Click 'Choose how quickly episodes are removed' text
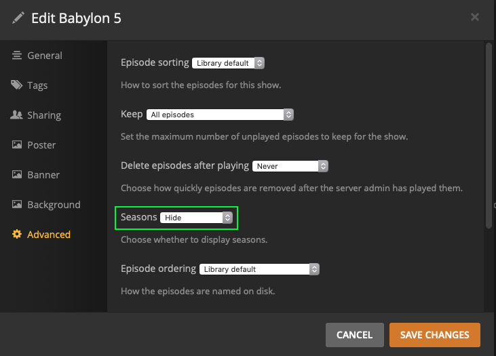The image size is (496, 356). click(x=292, y=188)
